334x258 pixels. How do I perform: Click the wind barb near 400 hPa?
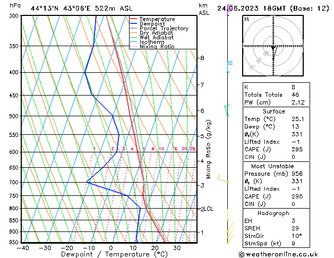[x=229, y=63]
